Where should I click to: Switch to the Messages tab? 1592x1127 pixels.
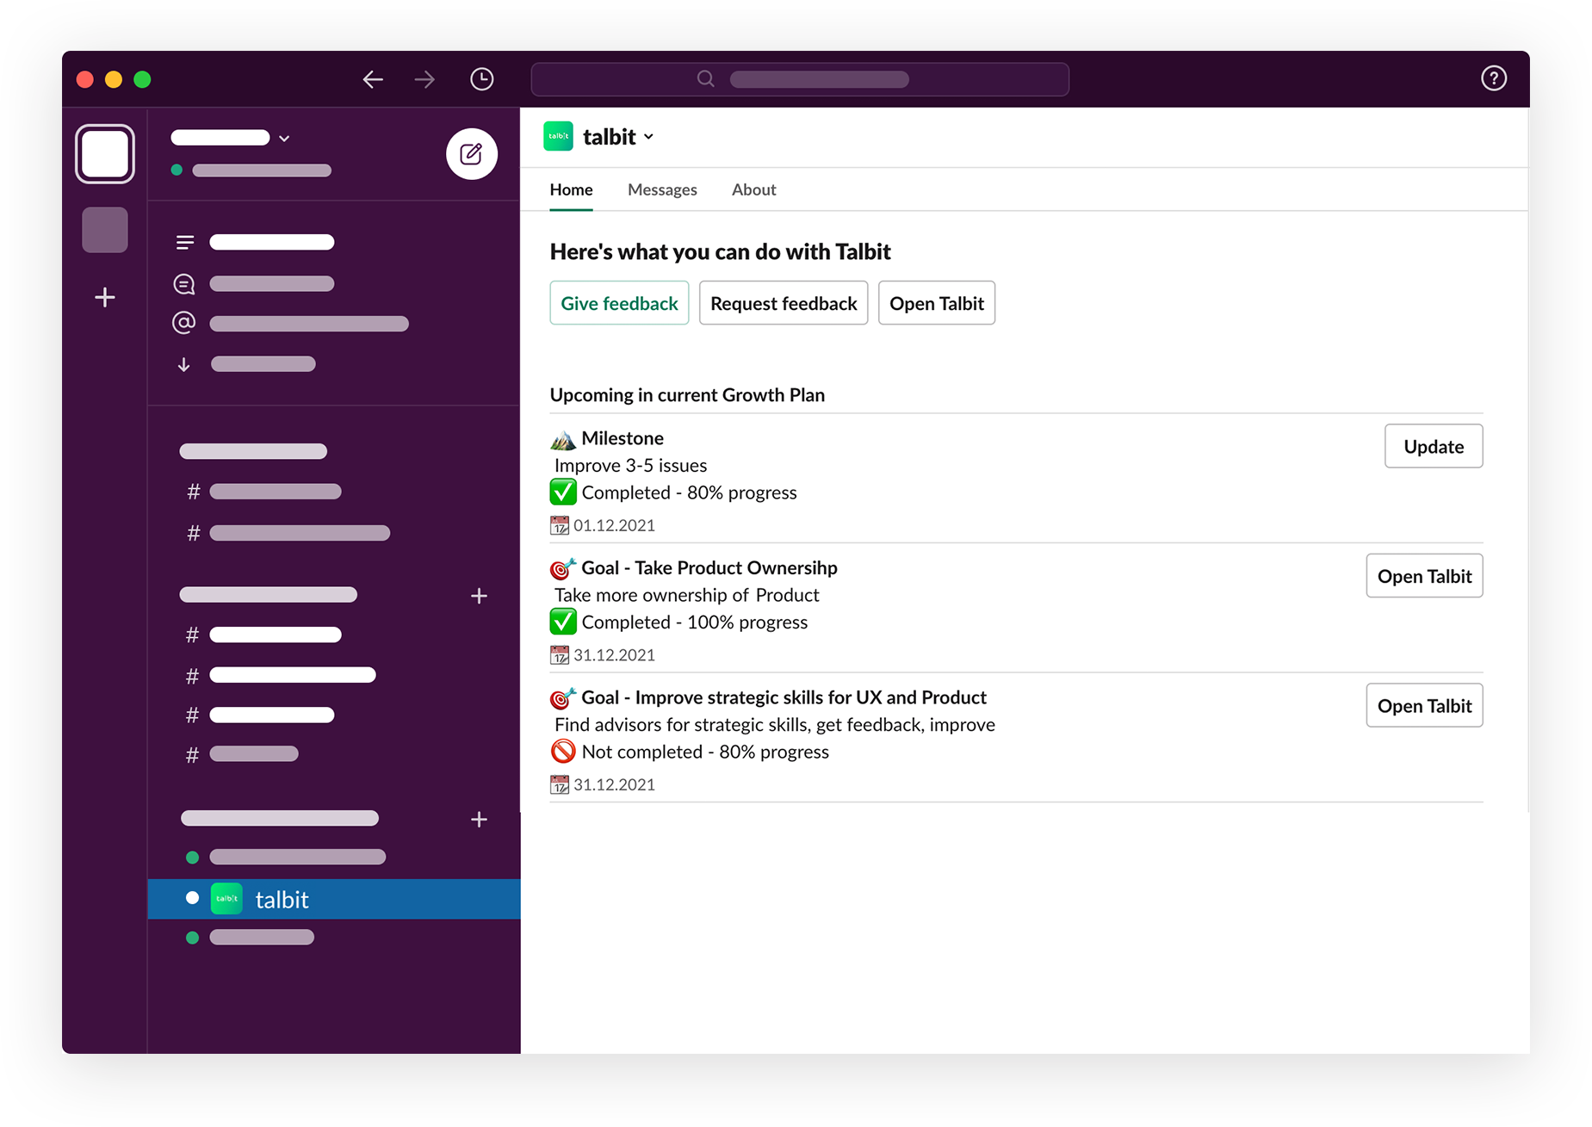tap(662, 189)
